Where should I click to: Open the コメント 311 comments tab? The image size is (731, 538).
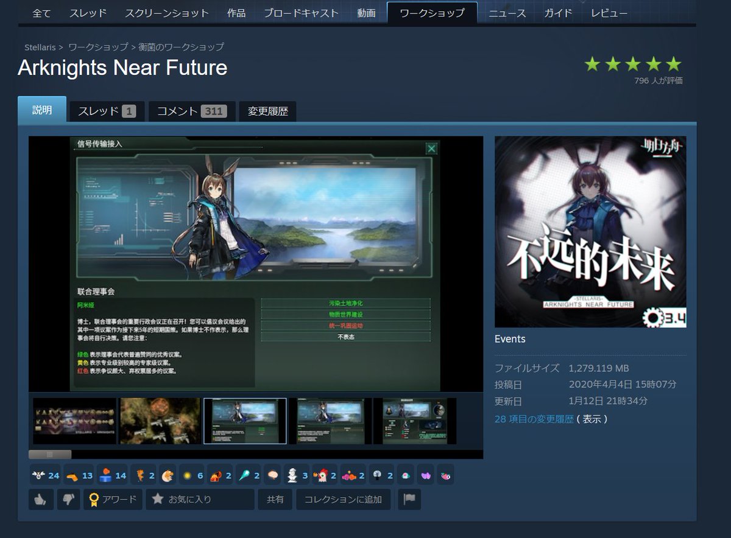(192, 111)
